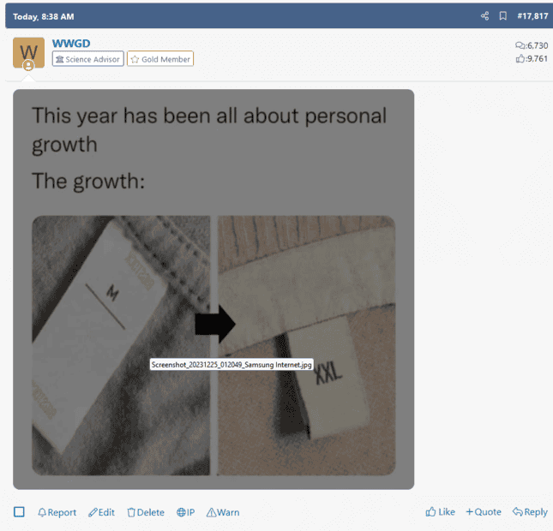553x531 pixels.
Task: Click the speech bubble messages count icon
Action: click(520, 45)
